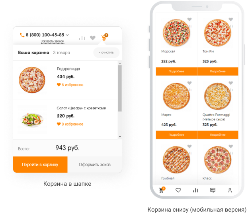Toggle the favorite heart on the Том Ям pizza

coord(231,19)
